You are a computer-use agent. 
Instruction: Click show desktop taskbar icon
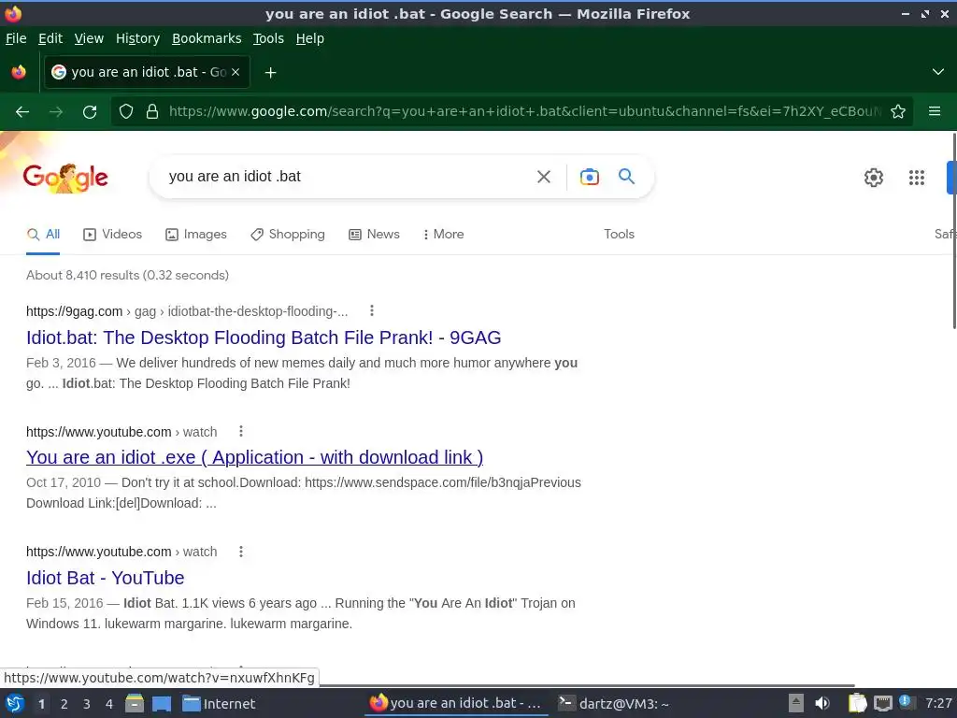(x=162, y=703)
